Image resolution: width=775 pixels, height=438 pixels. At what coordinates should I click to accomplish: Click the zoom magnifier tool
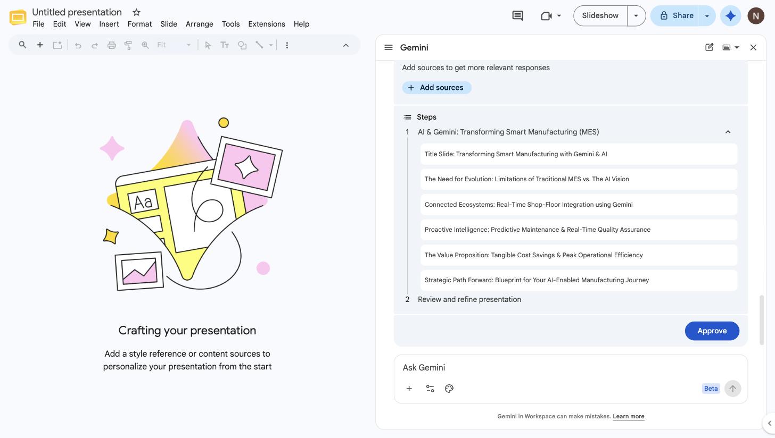(x=145, y=45)
